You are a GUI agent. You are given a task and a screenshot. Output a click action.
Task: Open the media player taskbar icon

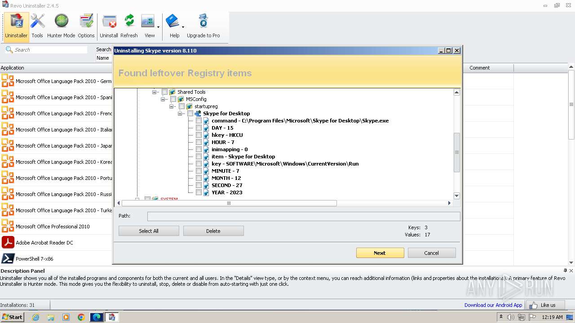(66, 317)
